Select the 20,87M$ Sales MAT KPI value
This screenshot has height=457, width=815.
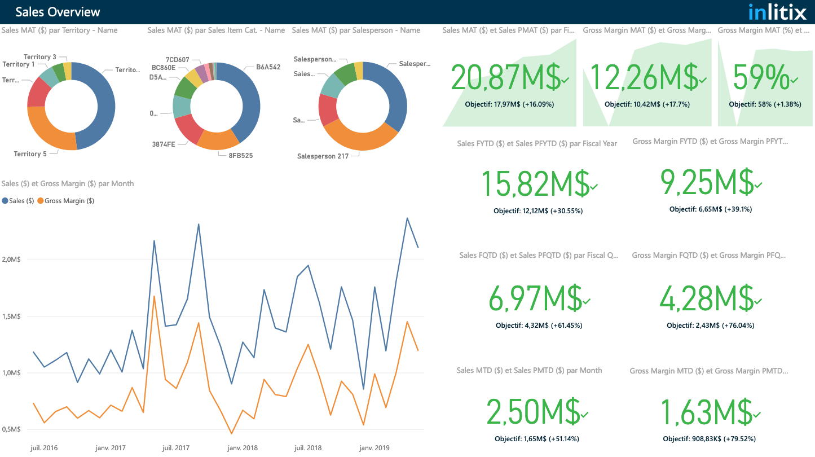click(506, 77)
